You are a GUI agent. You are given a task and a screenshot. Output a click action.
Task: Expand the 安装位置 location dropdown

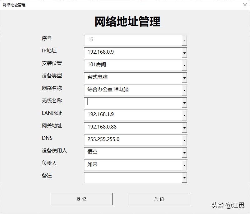coord(184,65)
